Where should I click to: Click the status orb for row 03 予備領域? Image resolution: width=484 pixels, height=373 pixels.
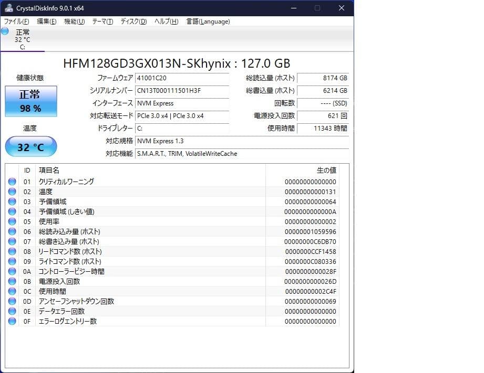(x=12, y=201)
